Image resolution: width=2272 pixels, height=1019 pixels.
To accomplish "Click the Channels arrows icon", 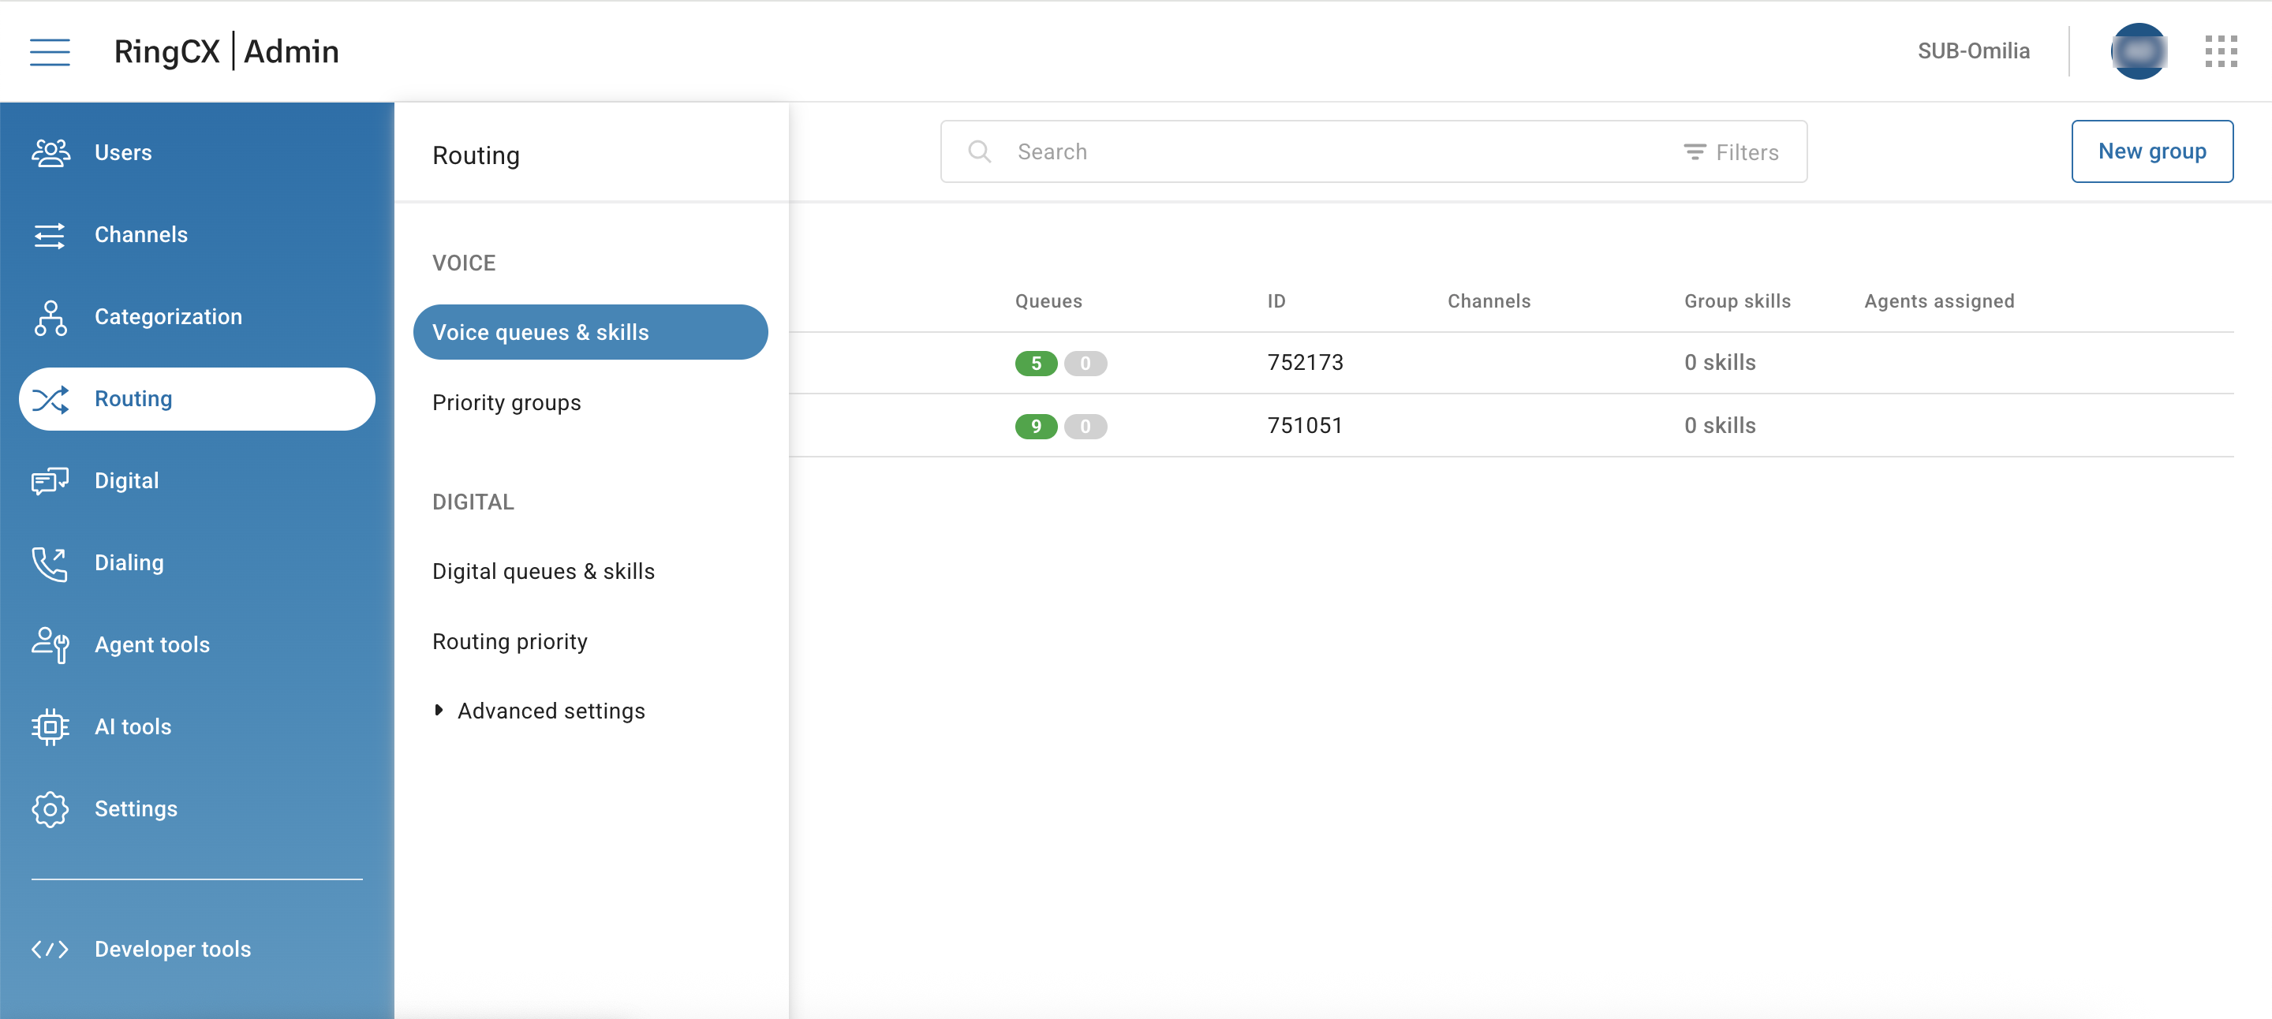I will (50, 234).
